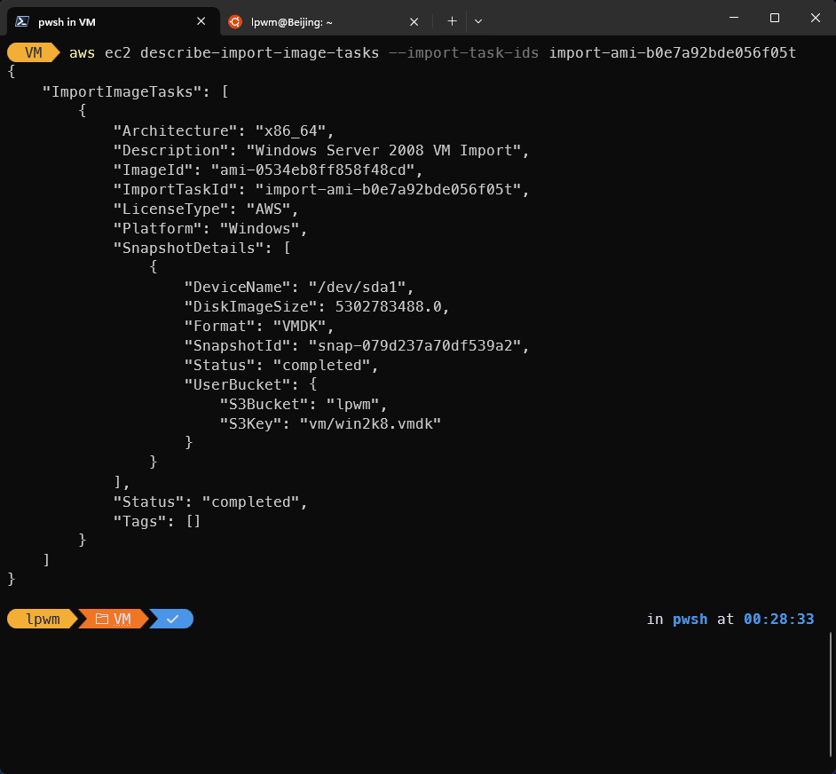Image resolution: width=836 pixels, height=774 pixels.
Task: Click the VM directory name in prompt
Action: (x=122, y=619)
